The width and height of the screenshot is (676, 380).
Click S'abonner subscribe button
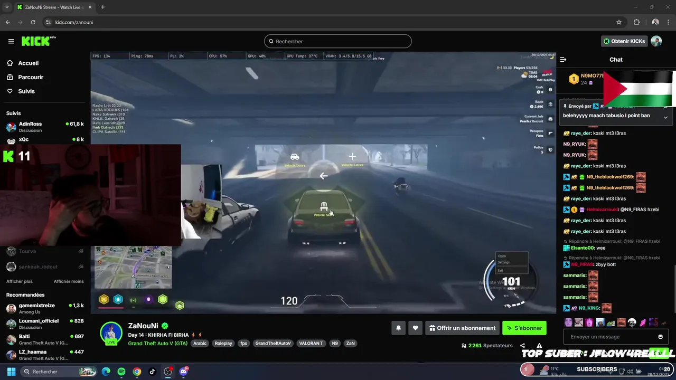tap(524, 328)
